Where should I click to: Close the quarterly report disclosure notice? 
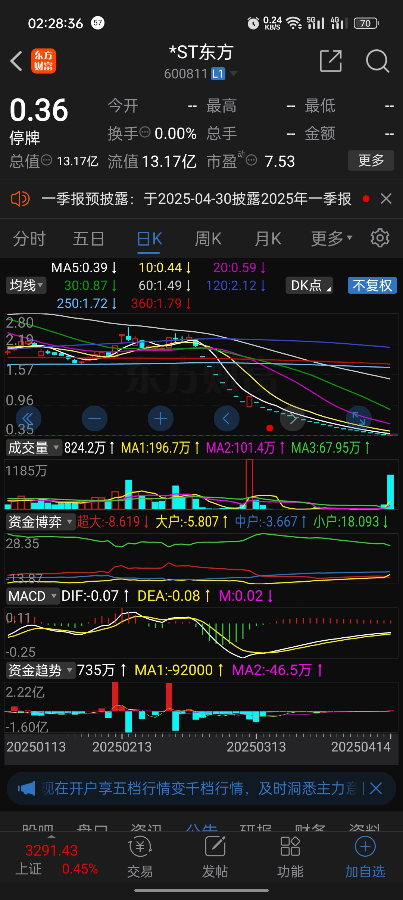pyautogui.click(x=386, y=199)
